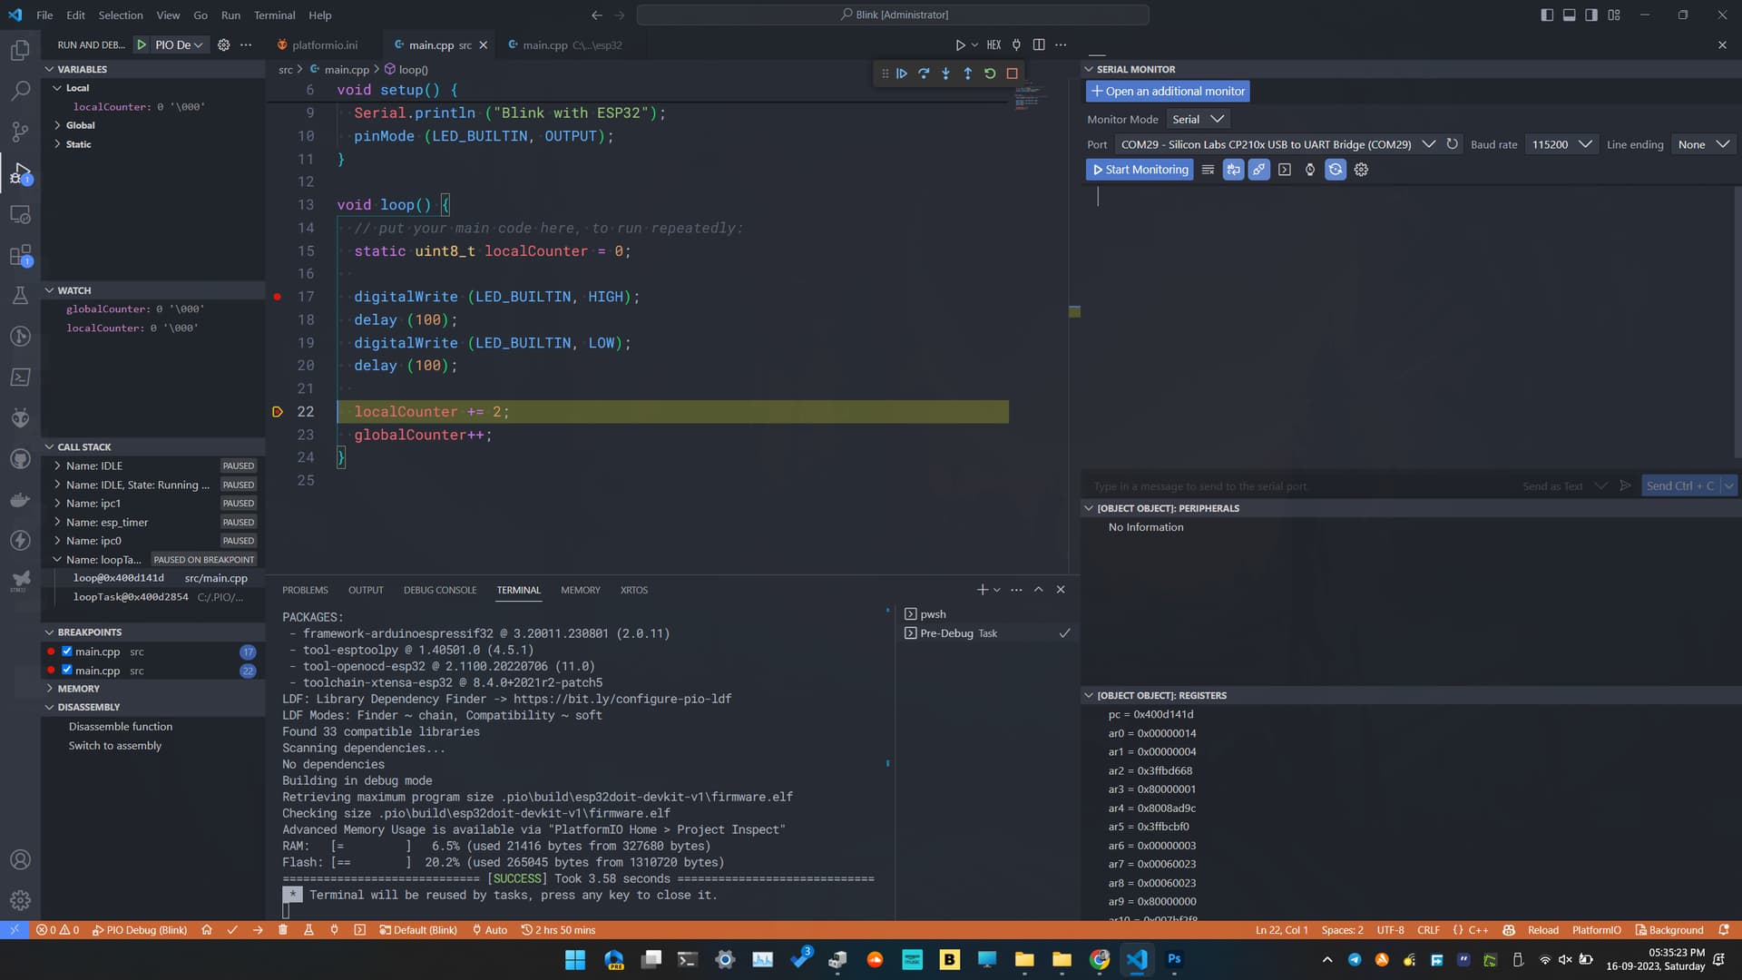The image size is (1742, 980).
Task: Click the Restart debug session icon
Action: pyautogui.click(x=993, y=73)
